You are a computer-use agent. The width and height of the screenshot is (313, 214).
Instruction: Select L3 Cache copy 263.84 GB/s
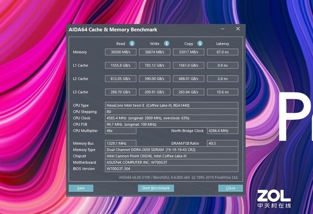(x=188, y=92)
